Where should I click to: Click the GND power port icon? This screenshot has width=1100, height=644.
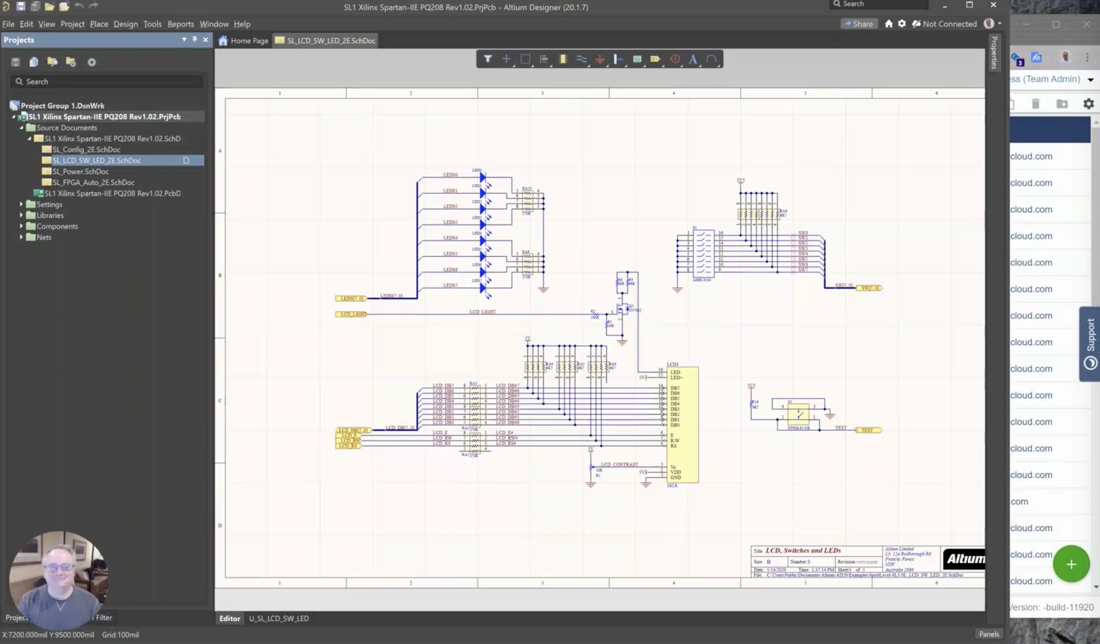point(600,59)
